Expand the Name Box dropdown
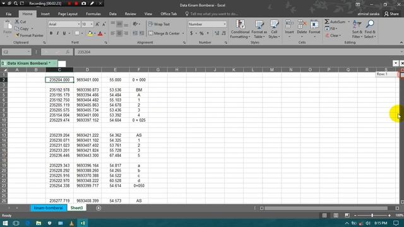The image size is (404, 227). (28, 52)
